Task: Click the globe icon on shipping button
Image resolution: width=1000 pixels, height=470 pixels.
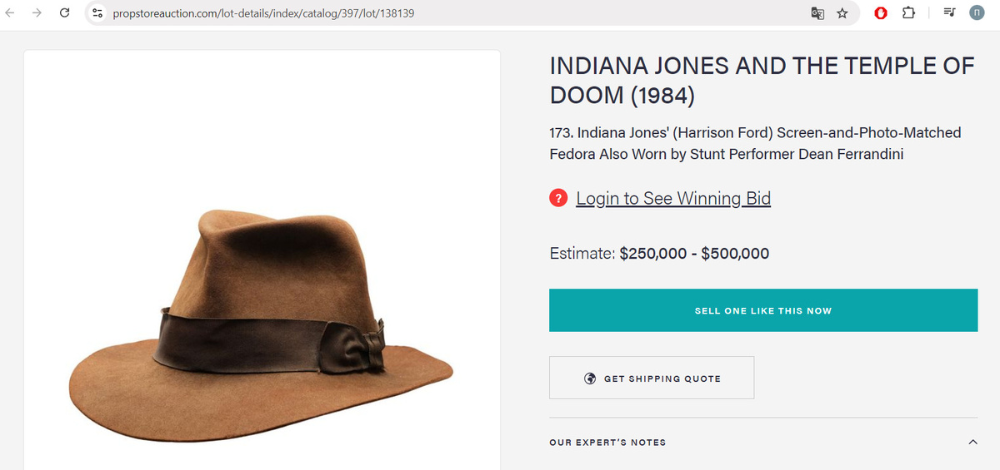Action: pyautogui.click(x=590, y=378)
